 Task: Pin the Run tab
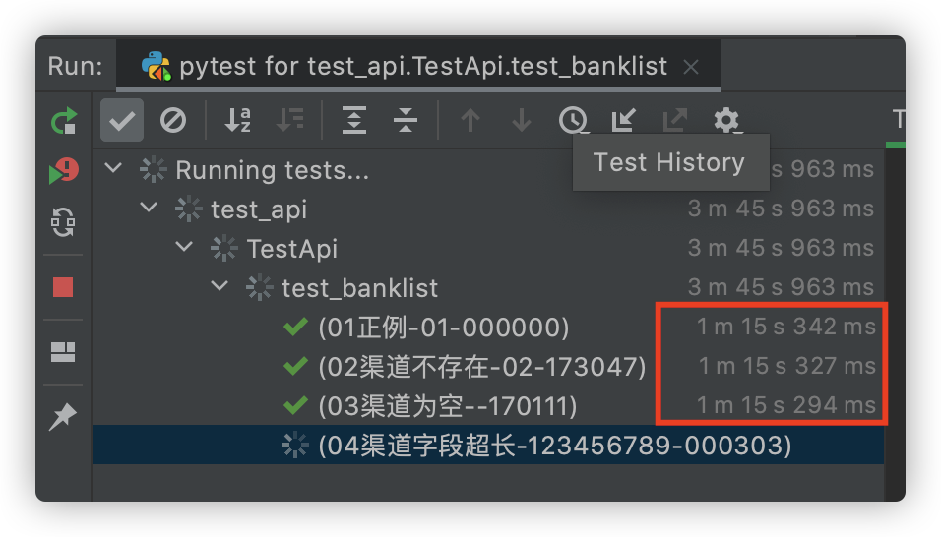(63, 417)
